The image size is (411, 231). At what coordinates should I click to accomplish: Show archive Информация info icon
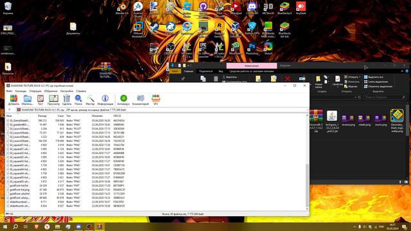[x=105, y=100]
